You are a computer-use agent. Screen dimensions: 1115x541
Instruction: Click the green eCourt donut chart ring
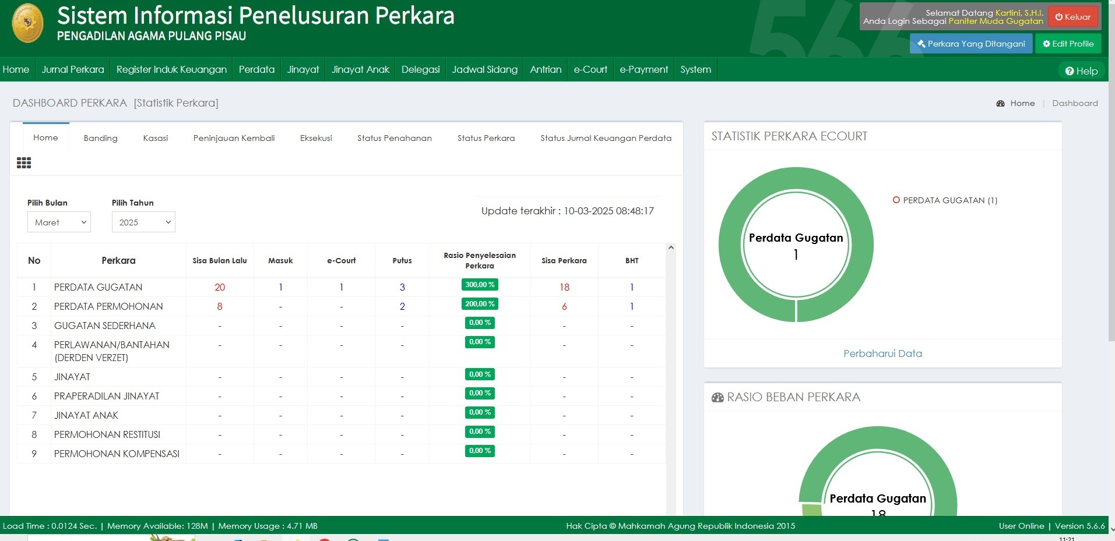tap(729, 245)
